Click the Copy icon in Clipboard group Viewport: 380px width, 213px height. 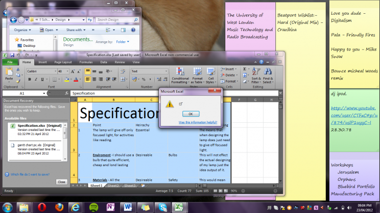click(18, 75)
